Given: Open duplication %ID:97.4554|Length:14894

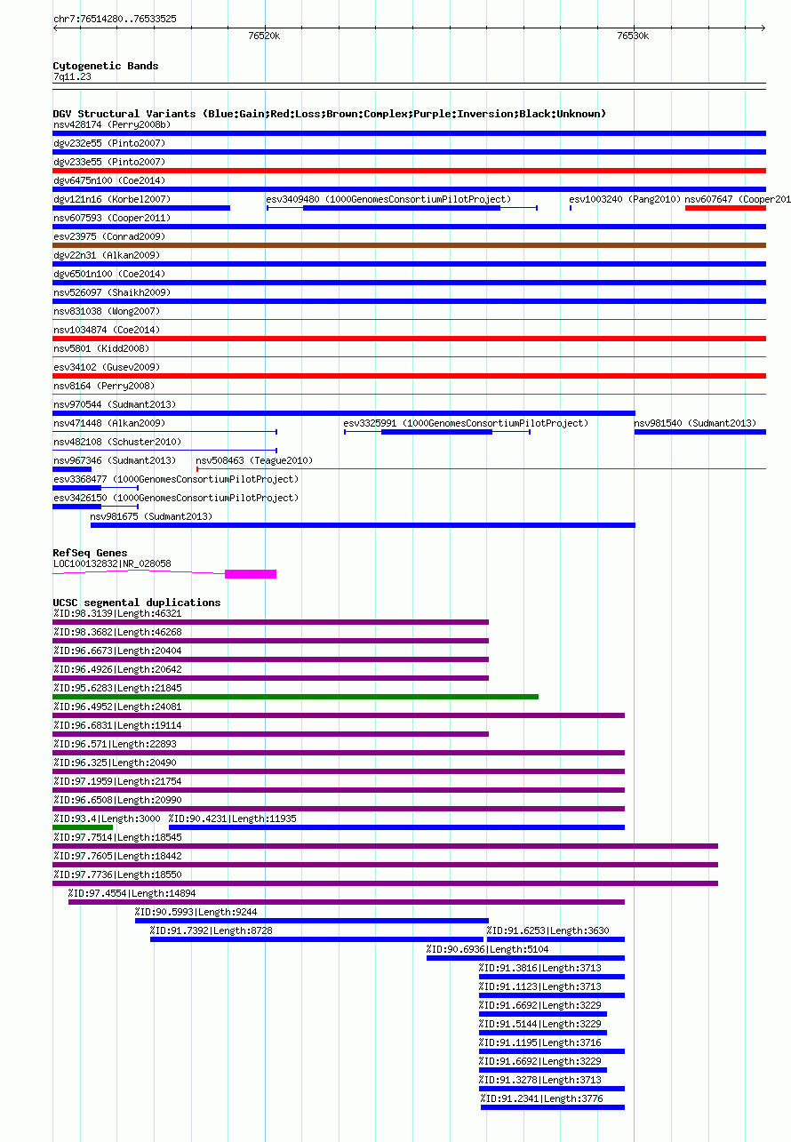Looking at the screenshot, I should click(132, 893).
